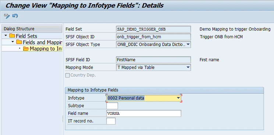The height and width of the screenshot is (135, 274).
Task: Open the Infotype dropdown arrow
Action: (x=178, y=98)
